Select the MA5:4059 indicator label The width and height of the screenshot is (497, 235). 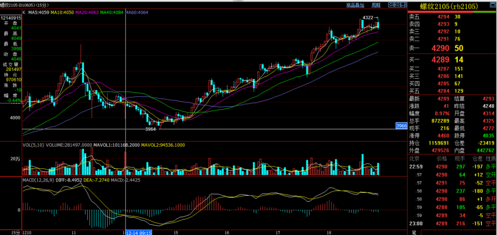38,13
